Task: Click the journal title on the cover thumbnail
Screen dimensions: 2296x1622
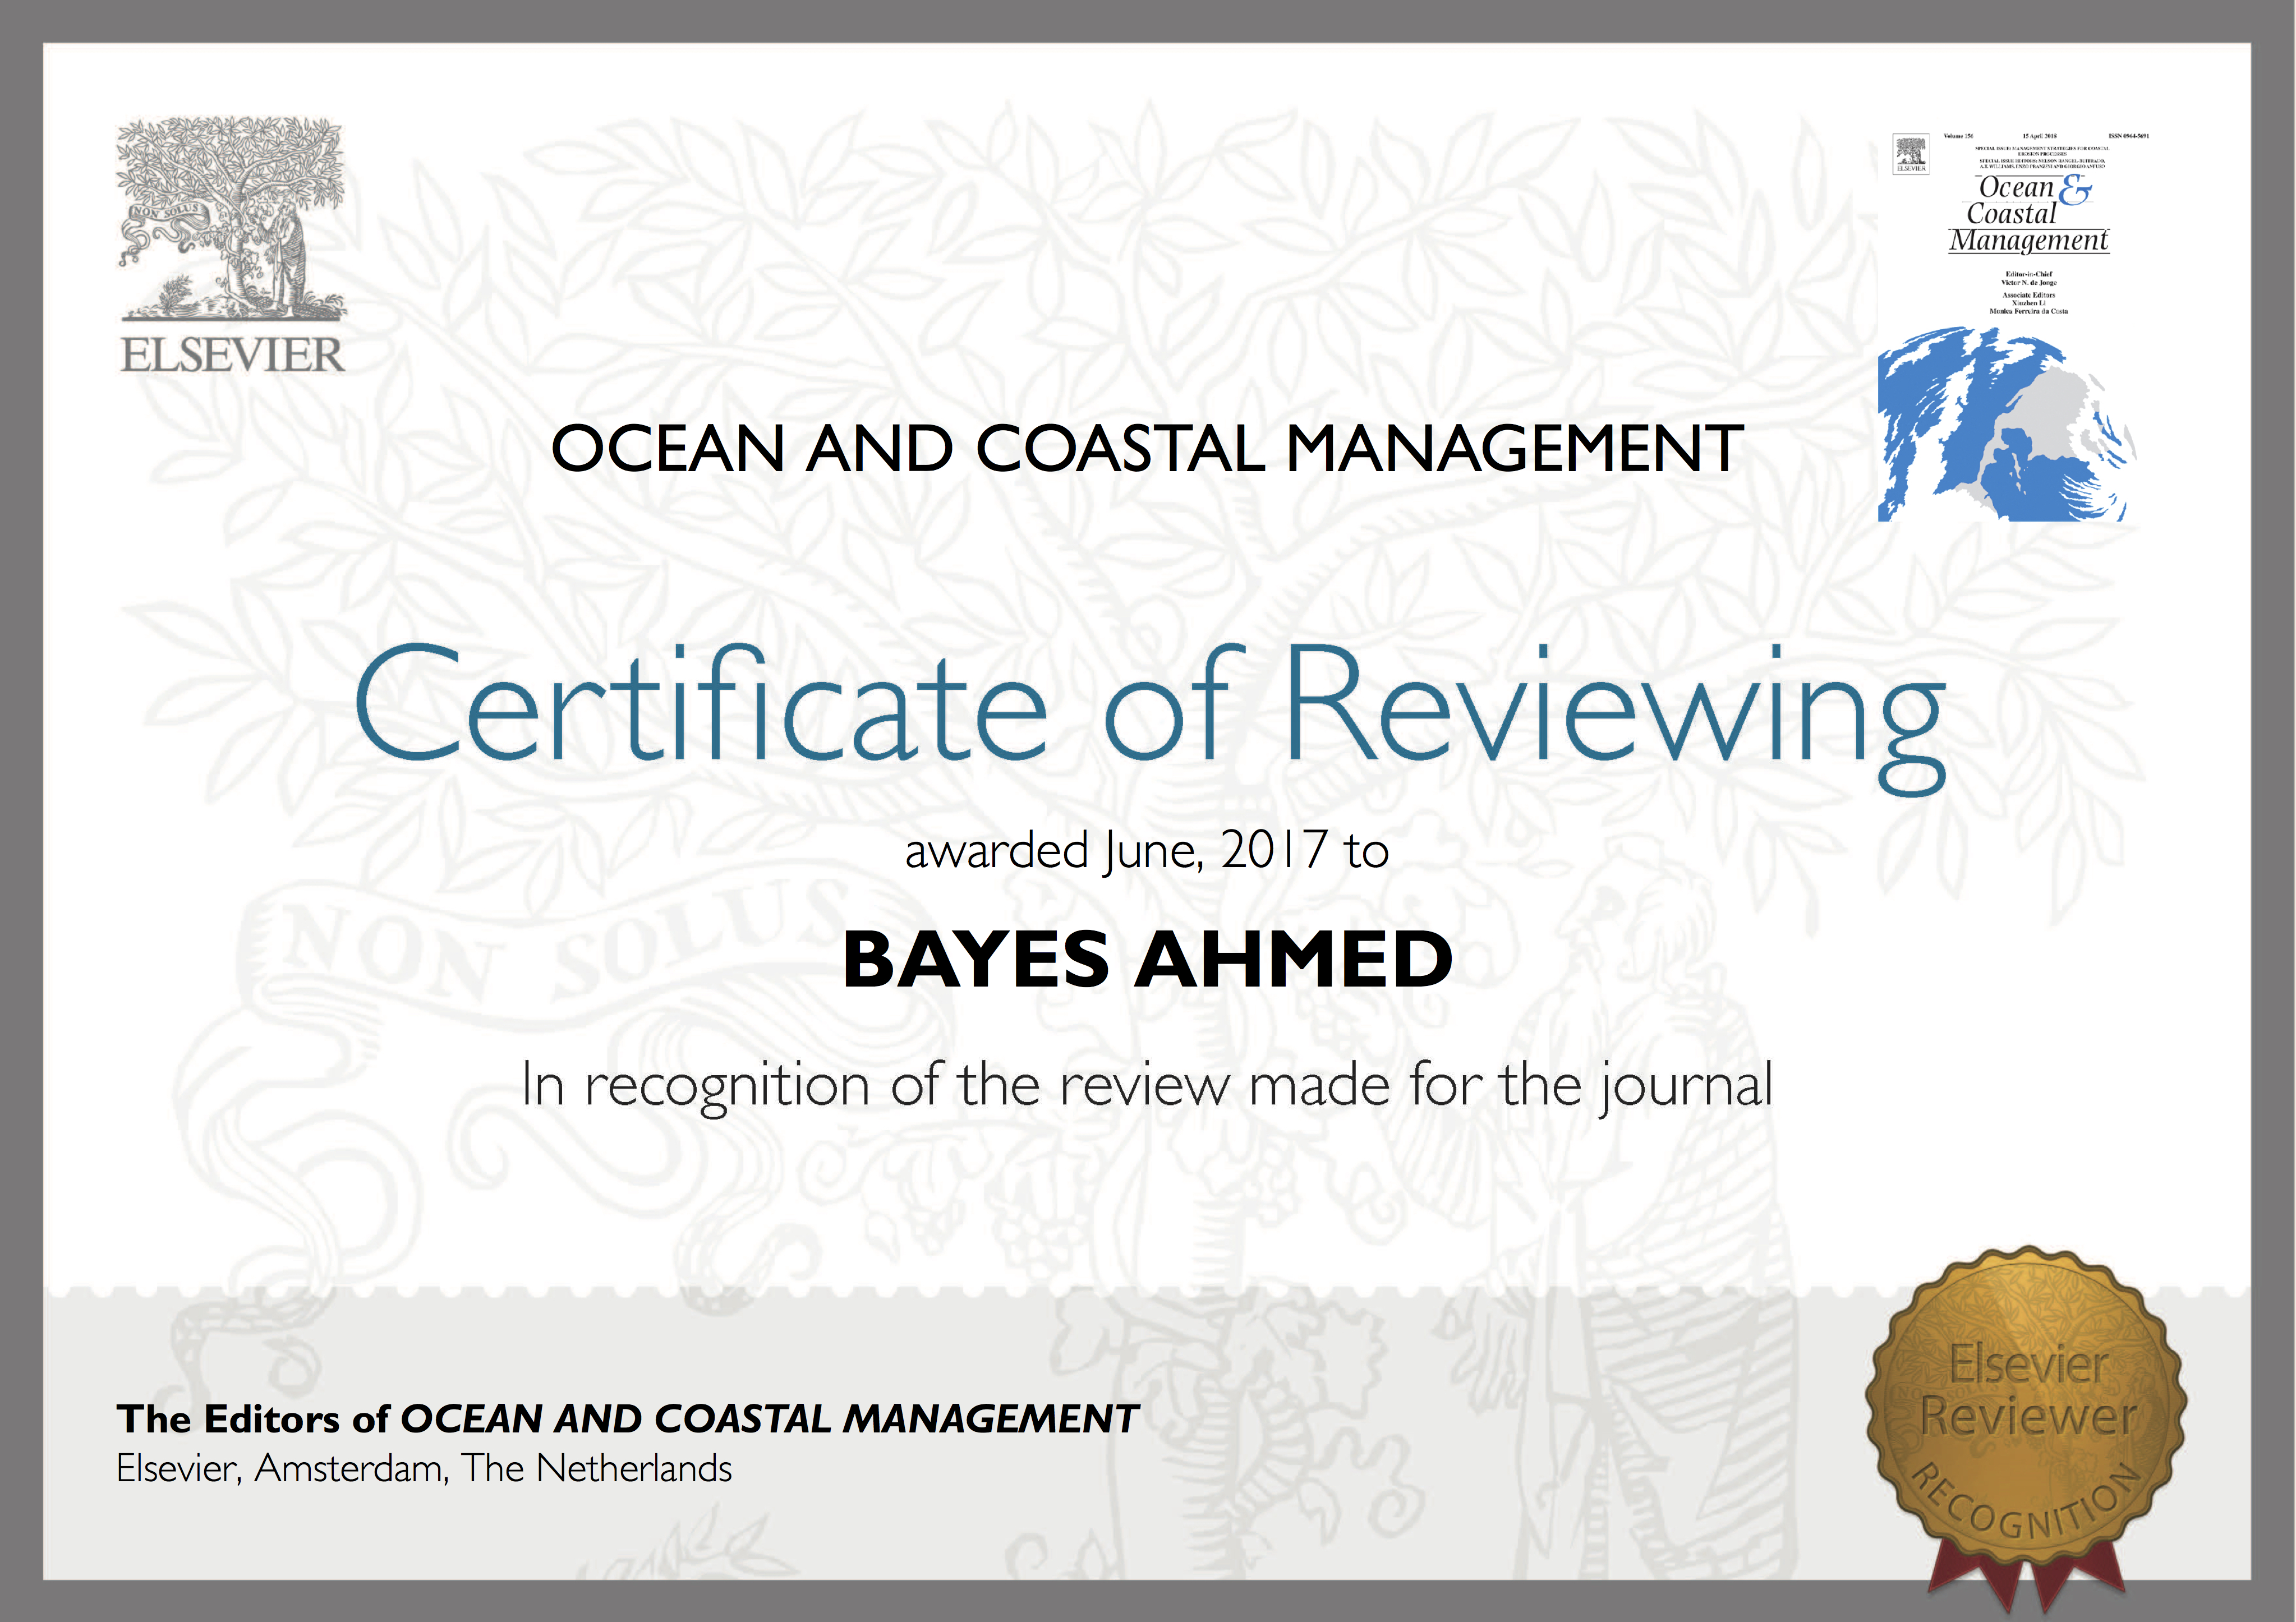Action: [2030, 214]
